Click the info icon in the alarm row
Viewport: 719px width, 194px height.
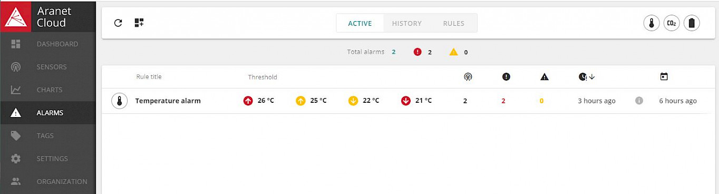(639, 100)
